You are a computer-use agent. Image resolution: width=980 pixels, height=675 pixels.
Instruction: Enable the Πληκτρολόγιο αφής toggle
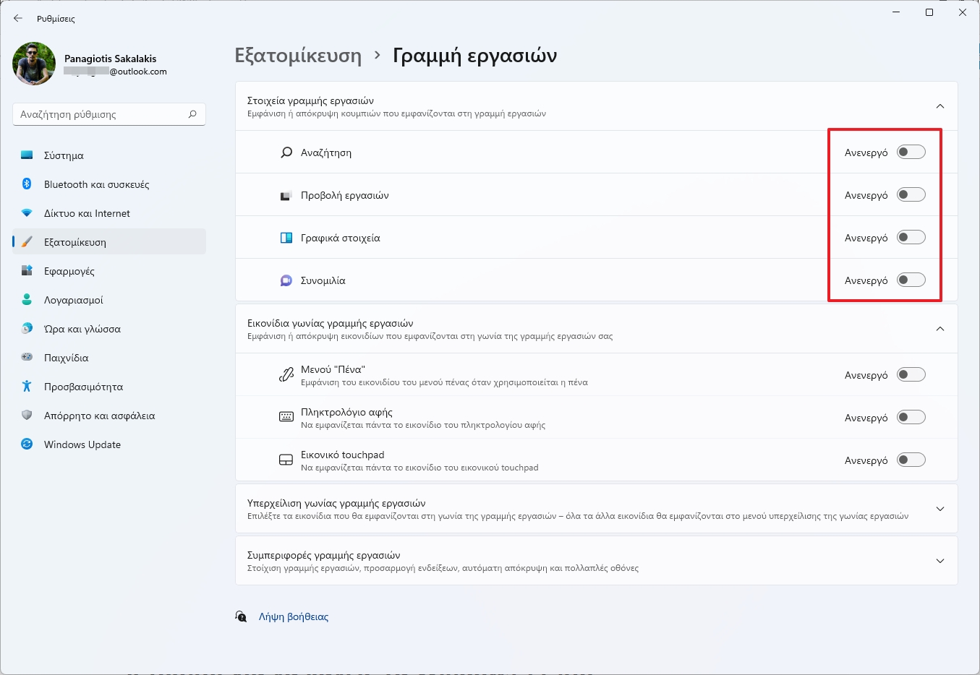(x=911, y=418)
